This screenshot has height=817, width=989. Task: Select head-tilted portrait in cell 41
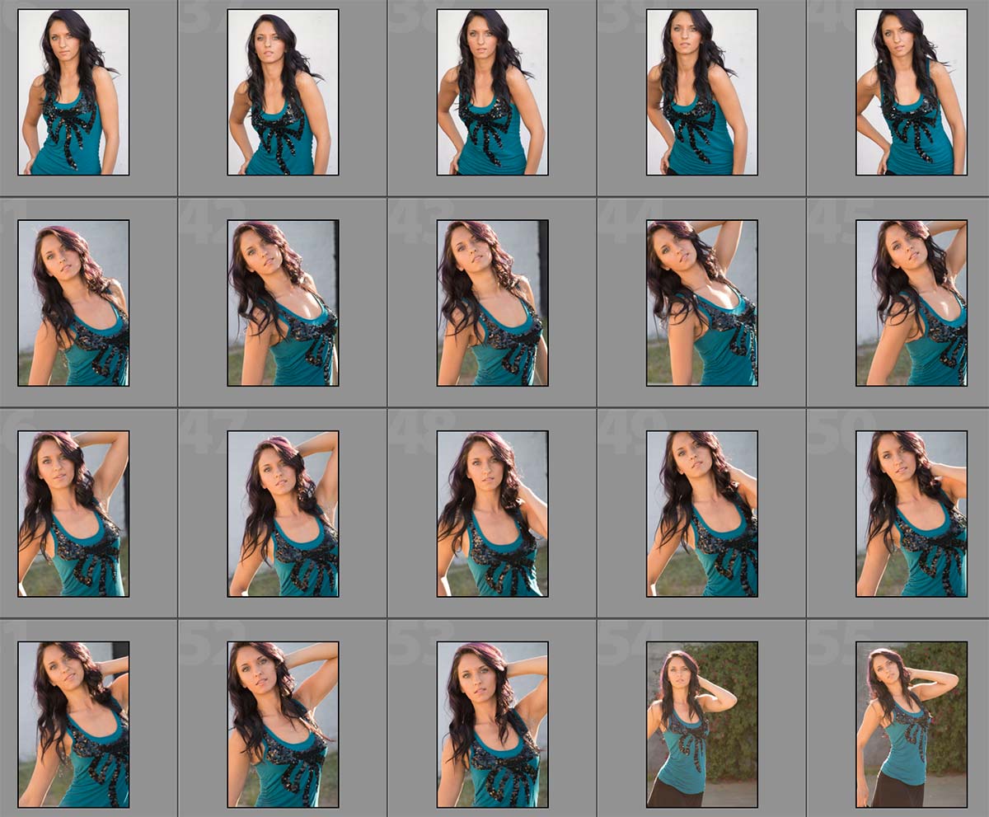tap(73, 303)
